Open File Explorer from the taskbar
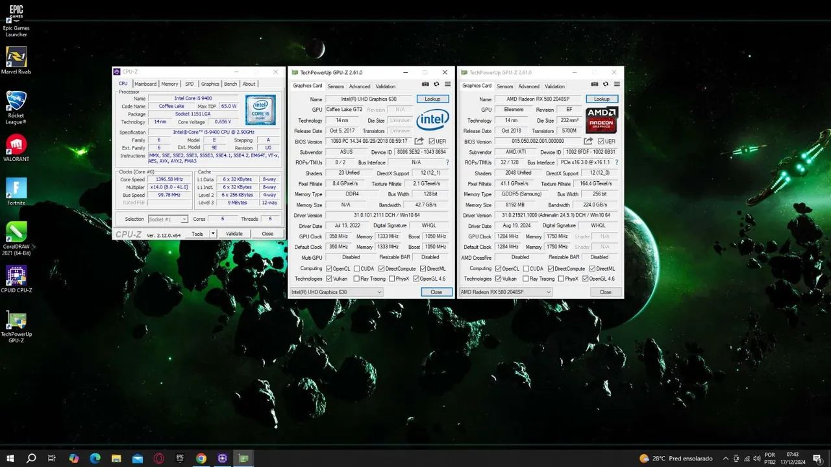 [x=116, y=458]
